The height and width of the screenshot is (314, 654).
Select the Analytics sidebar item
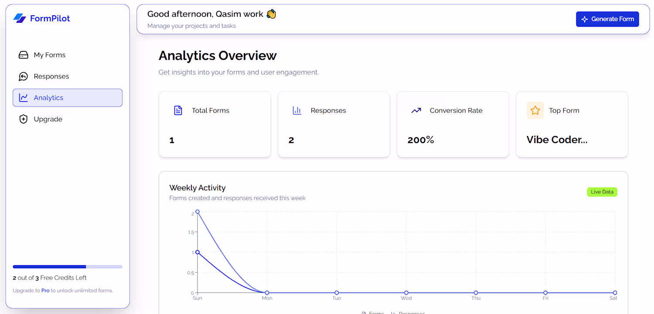(49, 98)
